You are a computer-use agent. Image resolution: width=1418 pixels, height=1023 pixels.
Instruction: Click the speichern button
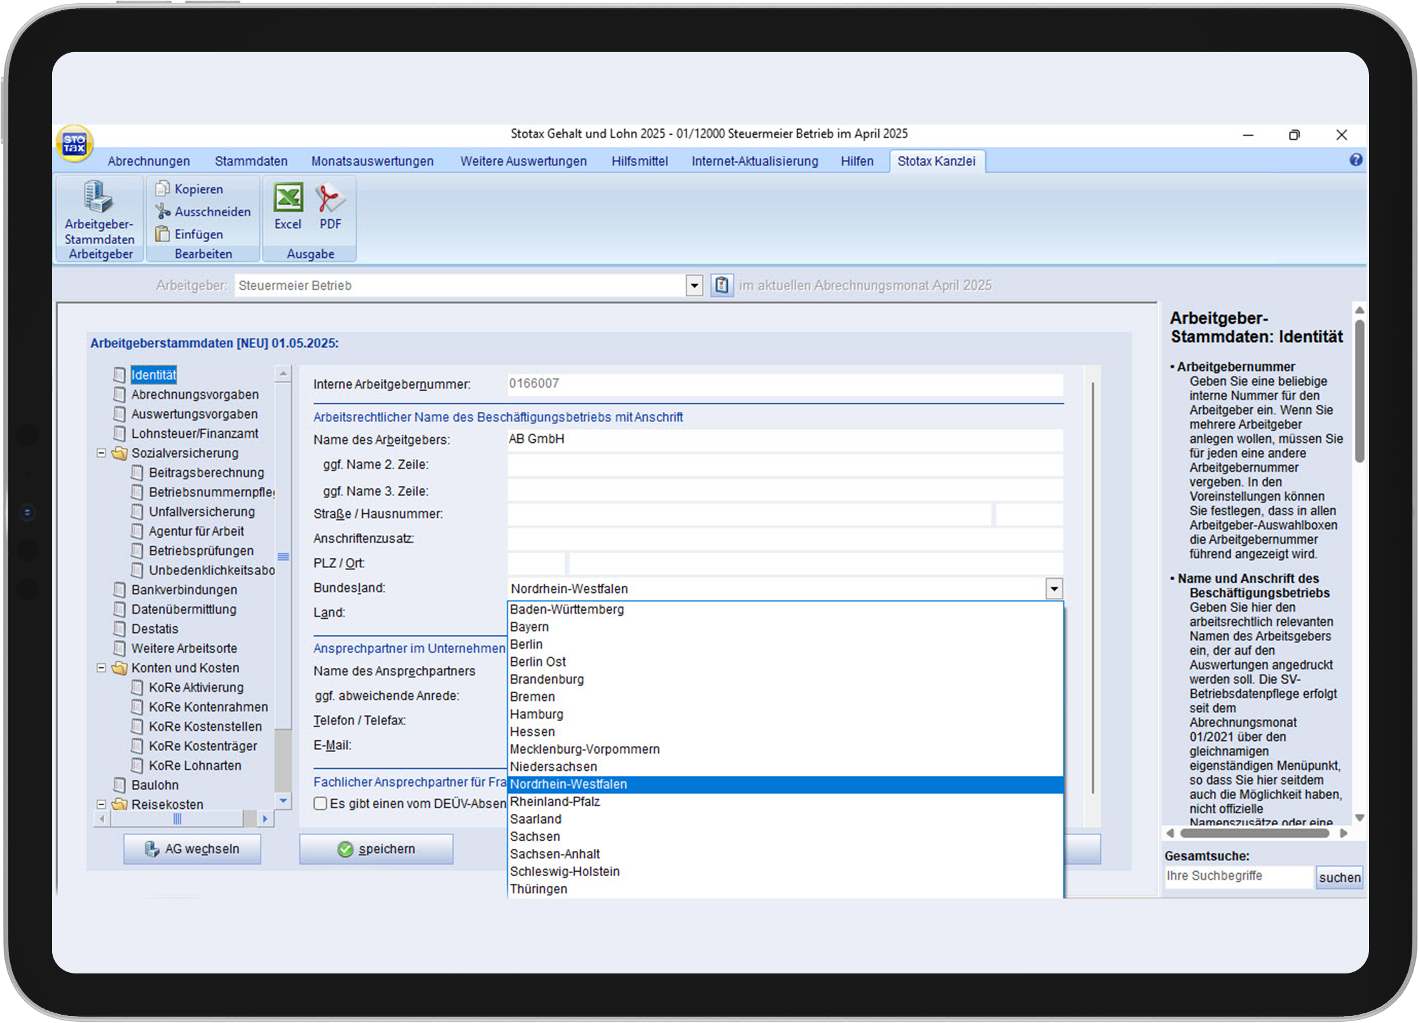coord(376,849)
